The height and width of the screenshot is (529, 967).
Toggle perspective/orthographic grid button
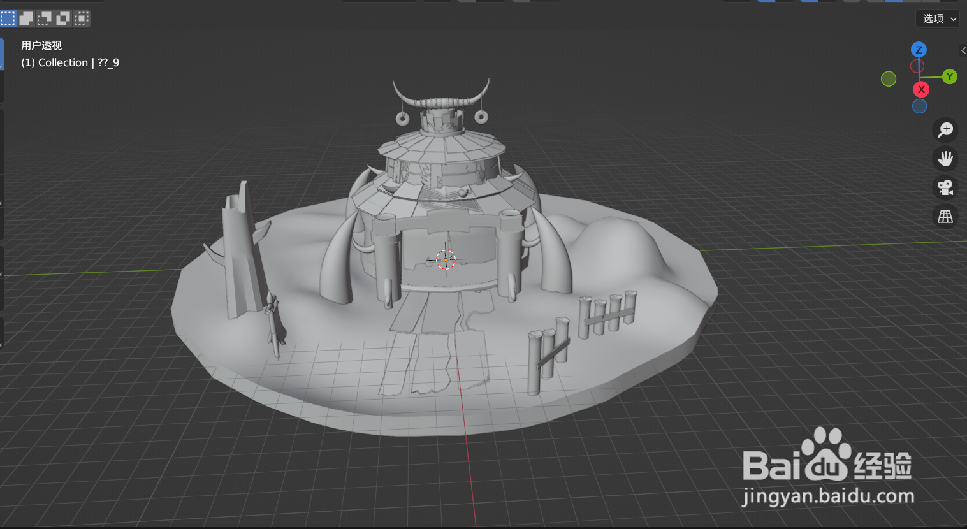pyautogui.click(x=945, y=217)
